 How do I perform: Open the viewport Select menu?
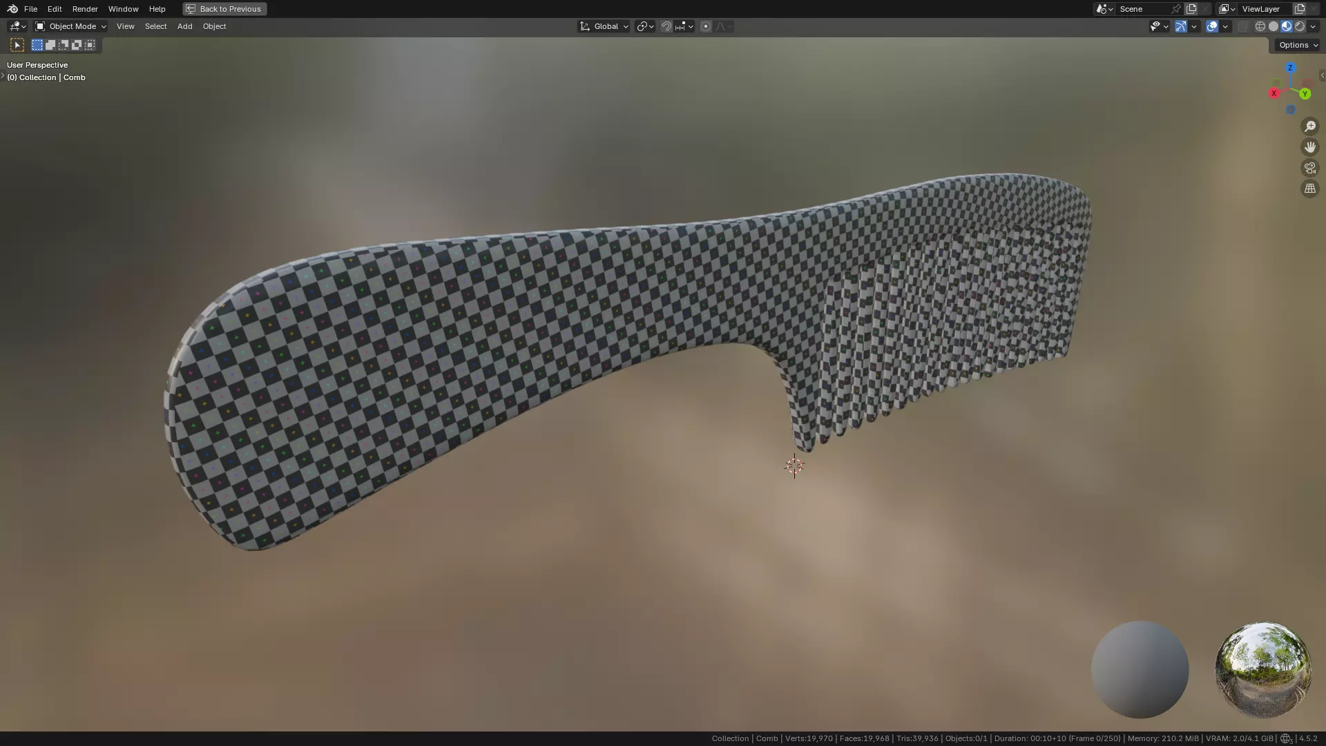pyautogui.click(x=155, y=26)
